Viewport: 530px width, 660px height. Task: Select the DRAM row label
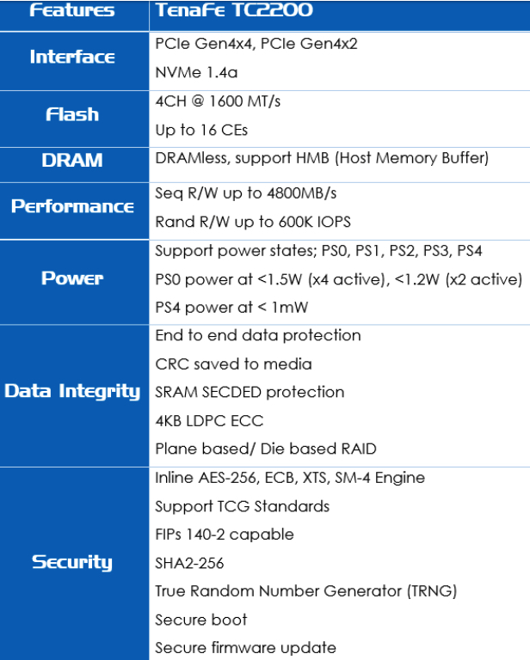(72, 161)
